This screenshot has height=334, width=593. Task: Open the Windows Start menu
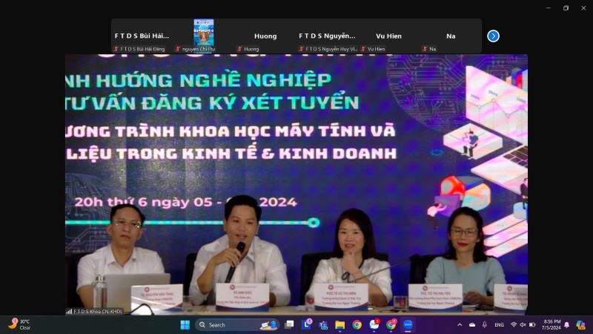coord(185,325)
